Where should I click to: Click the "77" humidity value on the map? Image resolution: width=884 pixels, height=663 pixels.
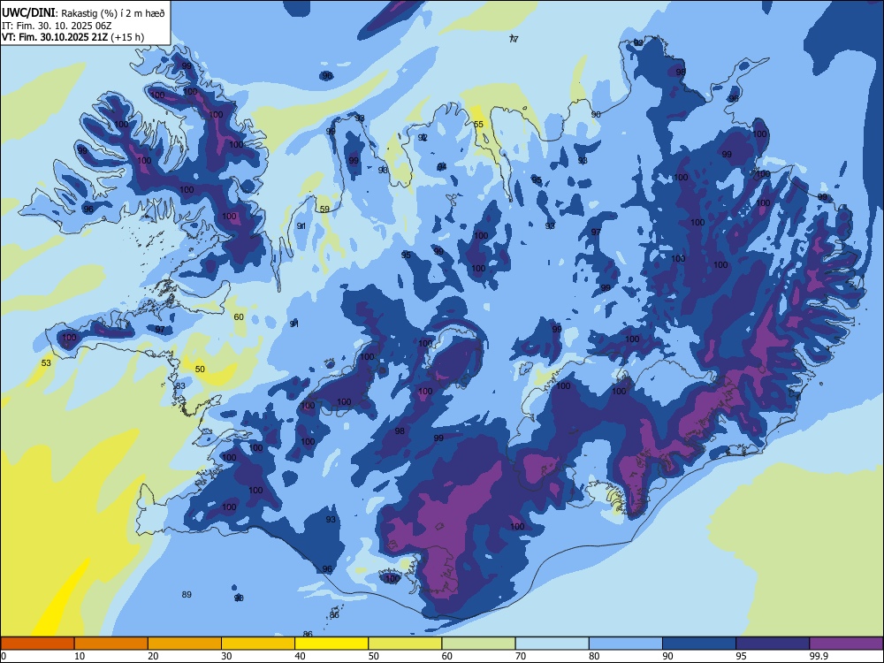(514, 39)
